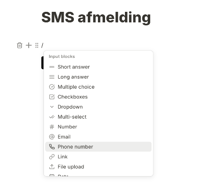Click the Email at-sign icon

click(52, 137)
